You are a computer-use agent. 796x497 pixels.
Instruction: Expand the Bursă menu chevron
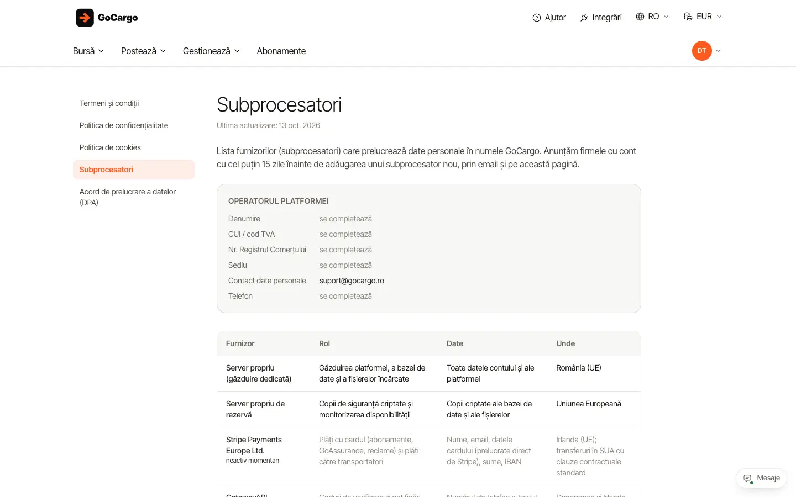click(101, 51)
